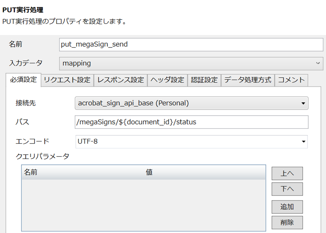326x233 pixels.
Task: Open the 入力データ mapping dropdown
Action: [x=191, y=63]
